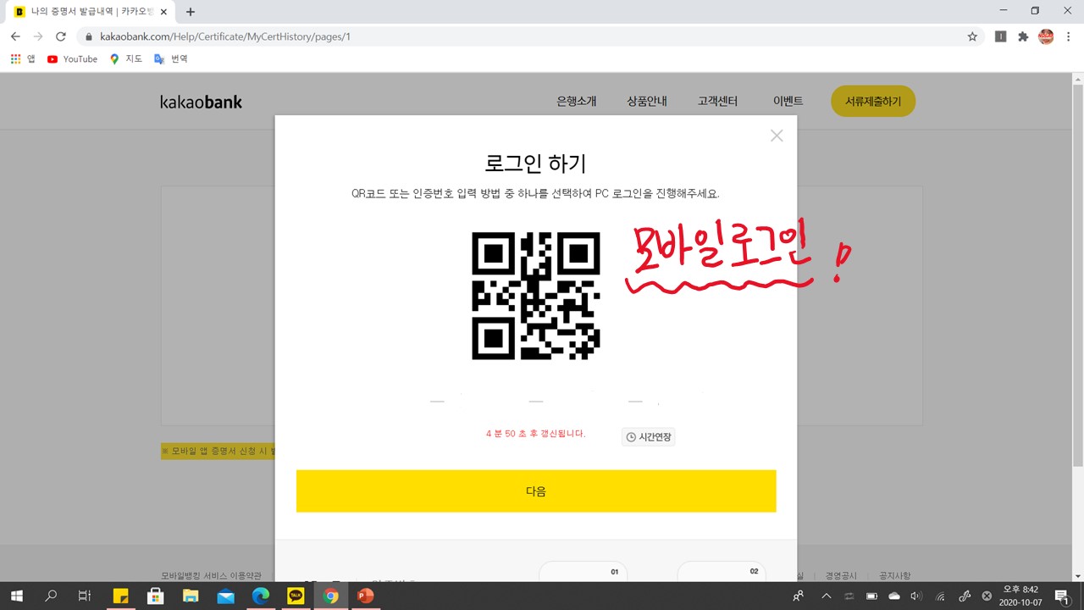Open the YouTube bookmark
This screenshot has height=610, width=1084.
(x=72, y=59)
